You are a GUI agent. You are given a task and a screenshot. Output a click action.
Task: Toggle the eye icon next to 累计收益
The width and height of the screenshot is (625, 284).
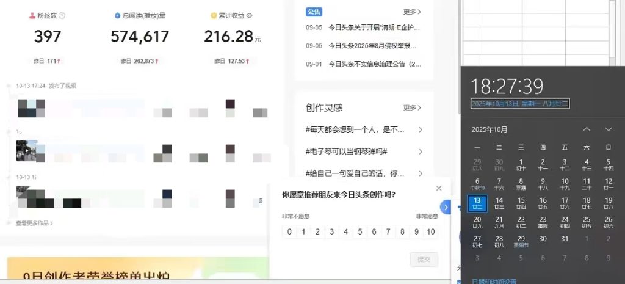tap(249, 15)
